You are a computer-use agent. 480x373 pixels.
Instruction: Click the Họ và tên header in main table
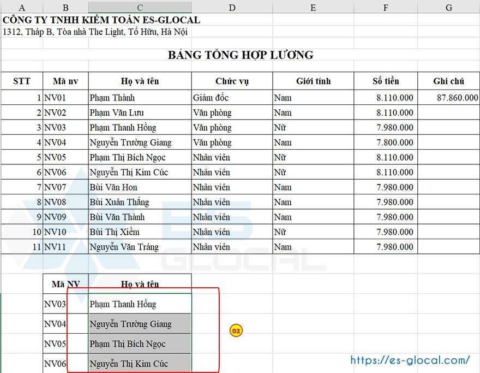coord(140,81)
